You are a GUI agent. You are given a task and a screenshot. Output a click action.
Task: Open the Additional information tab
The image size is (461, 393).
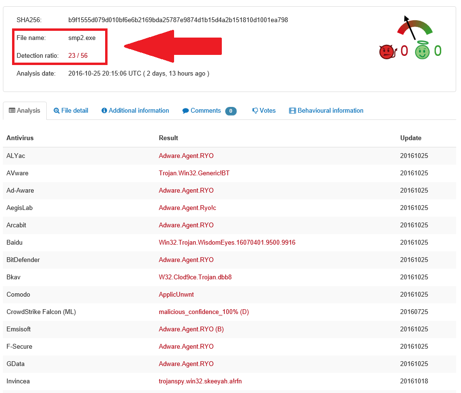138,111
